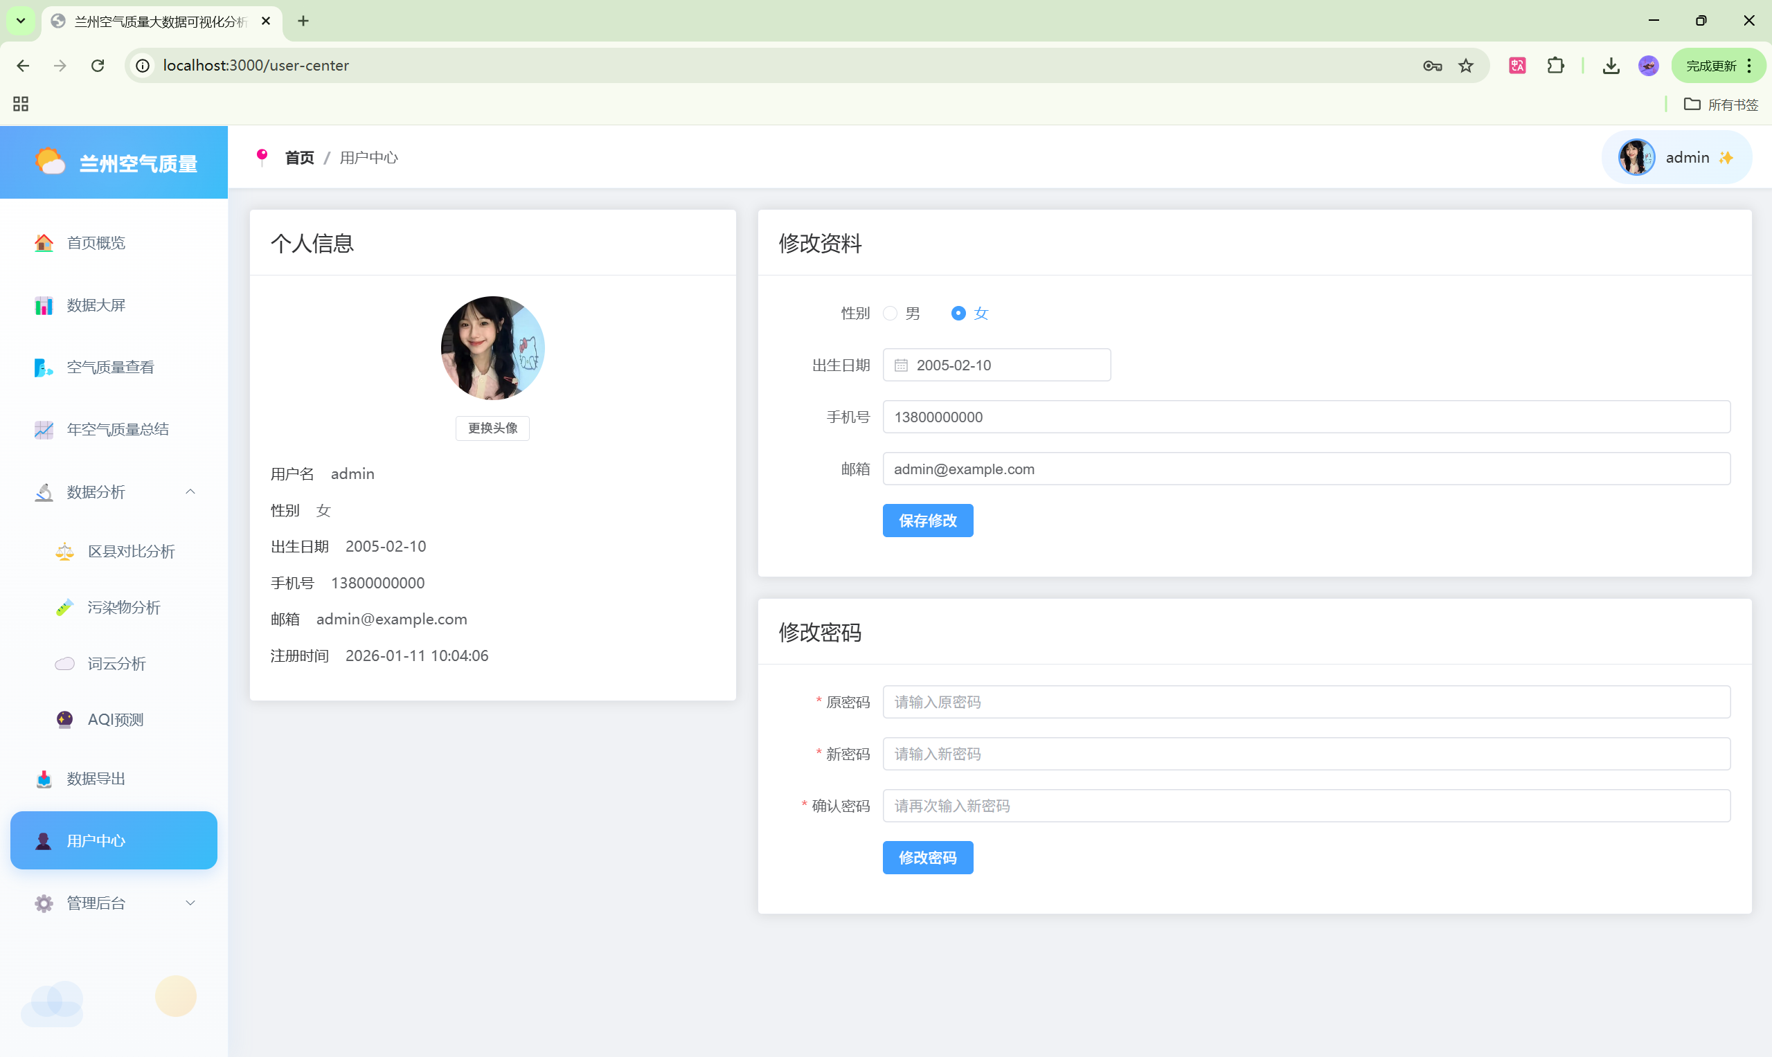This screenshot has height=1057, width=1772.
Task: Open 年空气质量总结 in the sidebar
Action: pos(118,429)
